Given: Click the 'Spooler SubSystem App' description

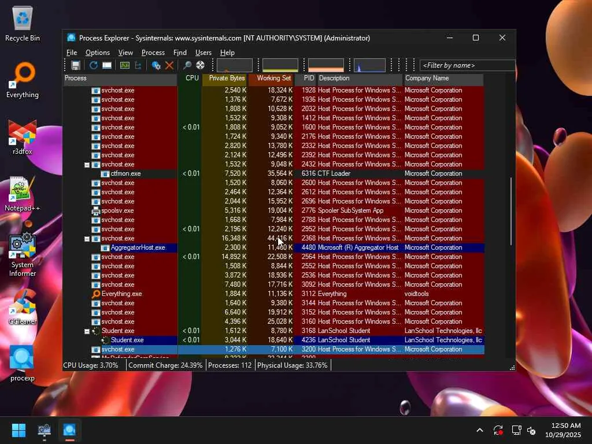Looking at the screenshot, I should [350, 210].
